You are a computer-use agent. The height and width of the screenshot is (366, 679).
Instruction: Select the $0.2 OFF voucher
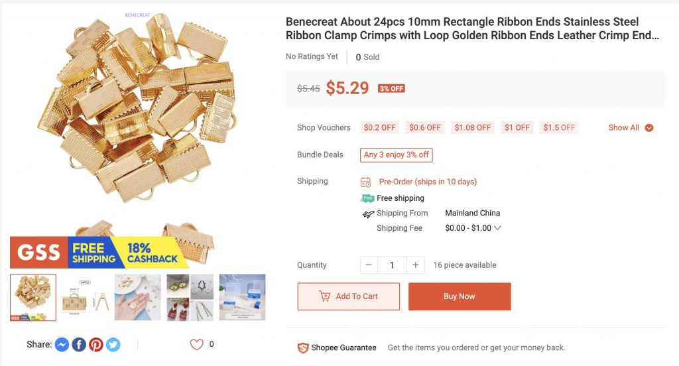coord(379,128)
